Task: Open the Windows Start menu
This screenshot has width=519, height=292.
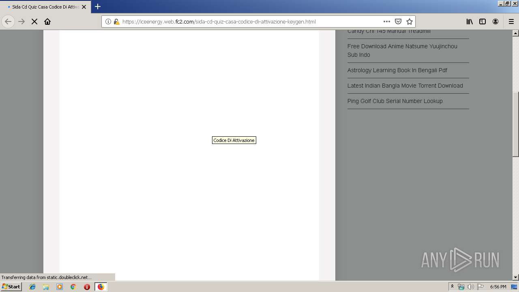Action: tap(11, 287)
